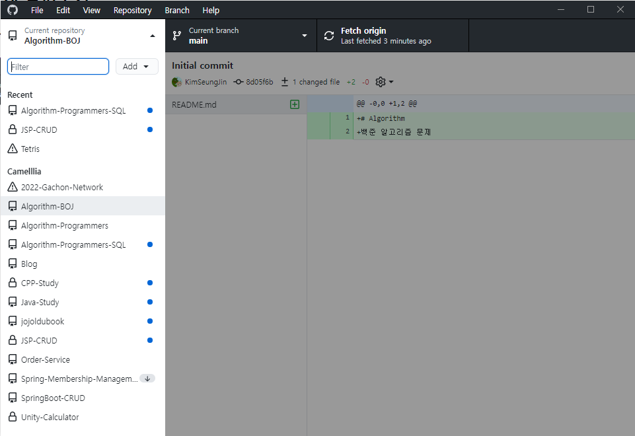
Task: Select CPP-Study repository
Action: [x=83, y=283]
